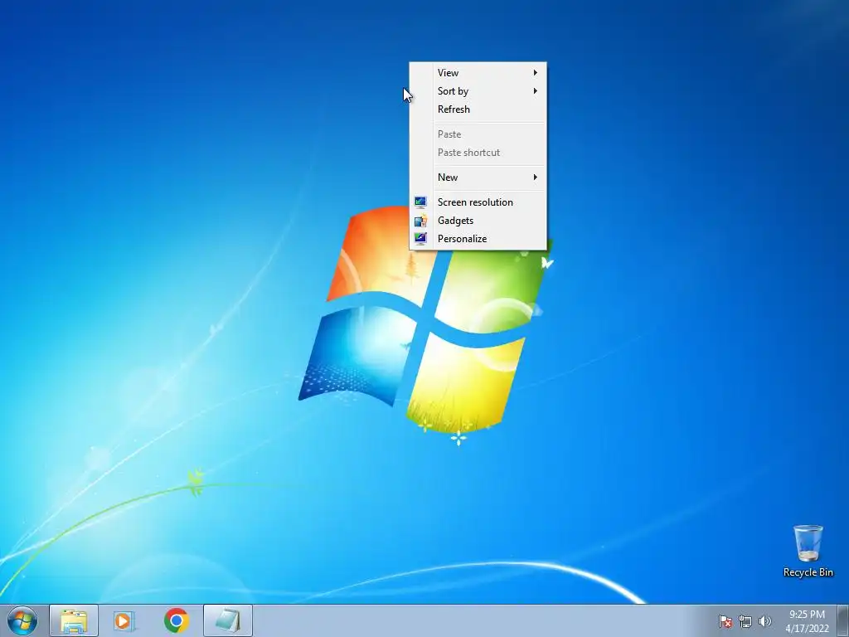849x637 pixels.
Task: Choose View in the context menu
Action: [478, 73]
